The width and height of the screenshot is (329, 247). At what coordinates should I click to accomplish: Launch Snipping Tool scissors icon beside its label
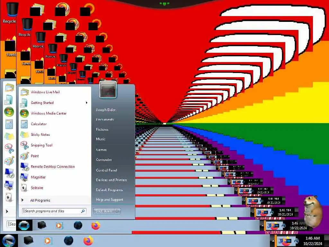click(x=24, y=145)
